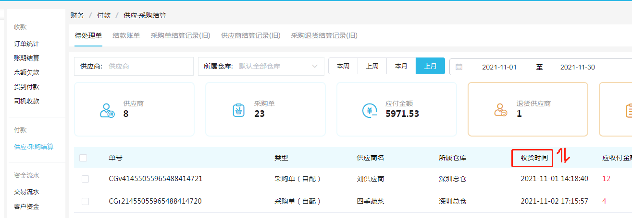The width and height of the screenshot is (632, 218).
Task: Click the payable amount yen icon
Action: pos(370,111)
